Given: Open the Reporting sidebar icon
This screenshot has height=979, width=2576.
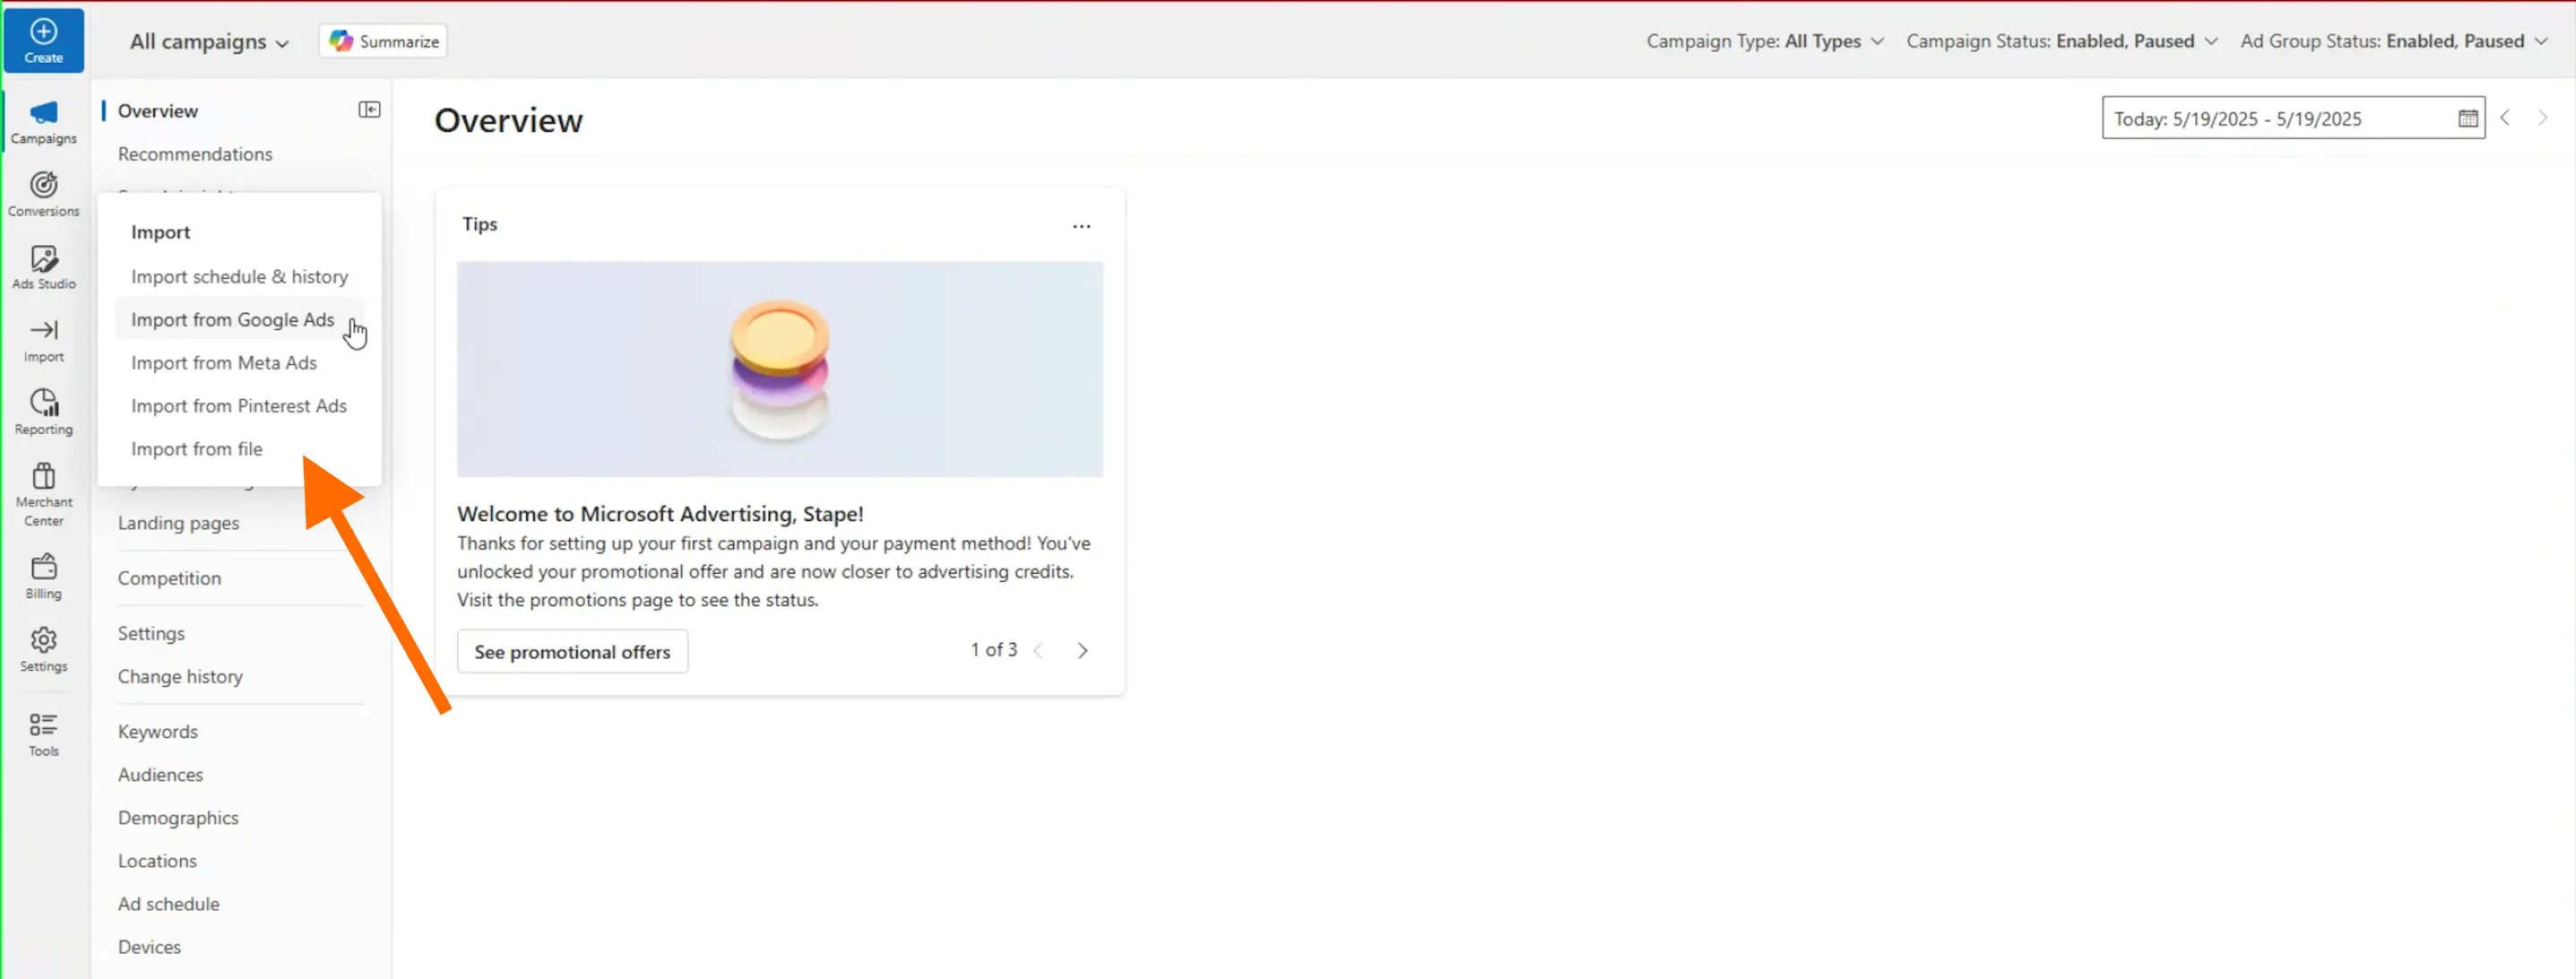Looking at the screenshot, I should (x=43, y=403).
